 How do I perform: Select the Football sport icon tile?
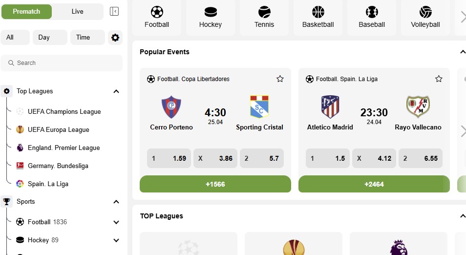(x=157, y=17)
